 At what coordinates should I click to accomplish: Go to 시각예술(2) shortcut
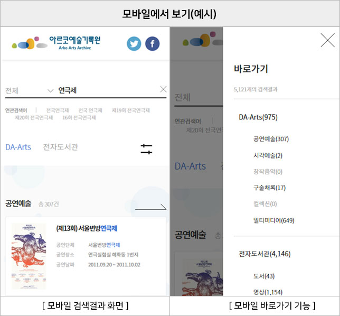click(268, 155)
